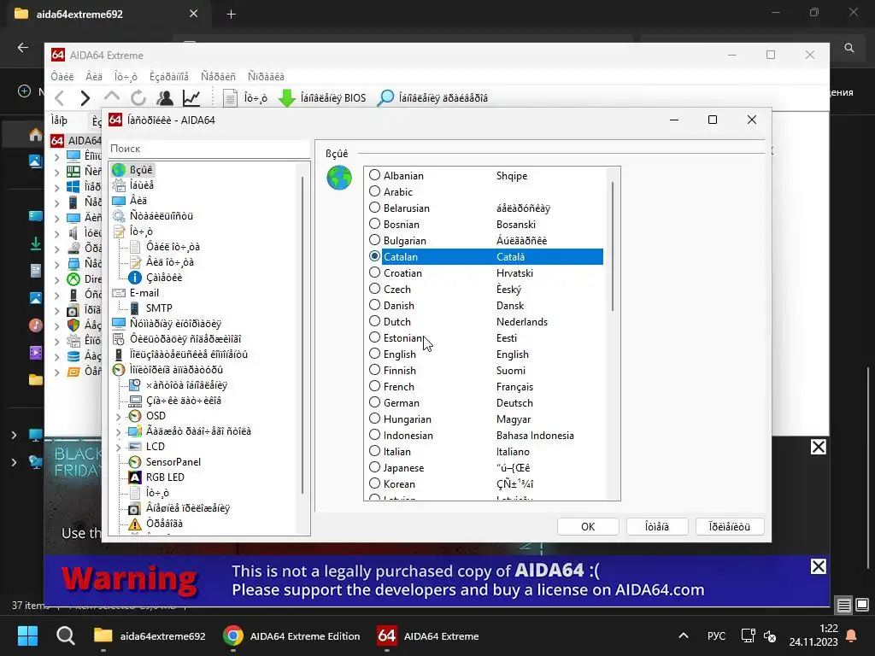This screenshot has width=875, height=656.
Task: Click the search field in preferences dialog
Action: pos(208,149)
